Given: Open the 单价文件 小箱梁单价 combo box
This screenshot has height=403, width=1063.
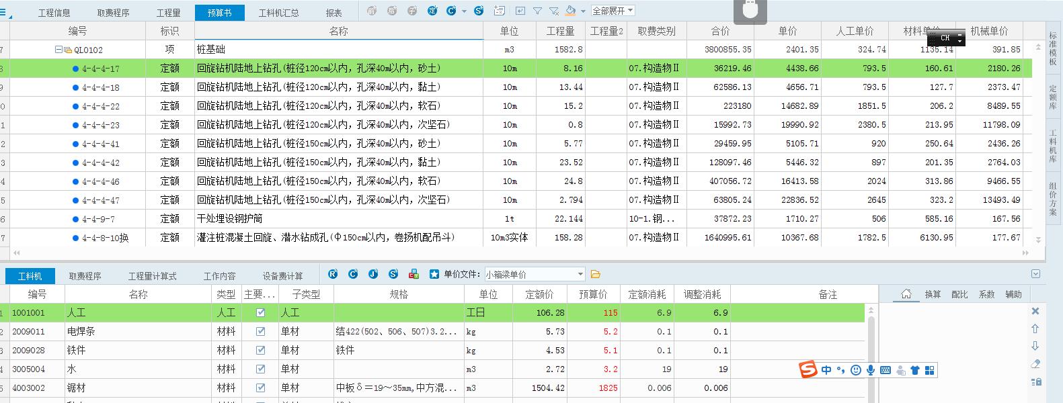Looking at the screenshot, I should tap(535, 274).
